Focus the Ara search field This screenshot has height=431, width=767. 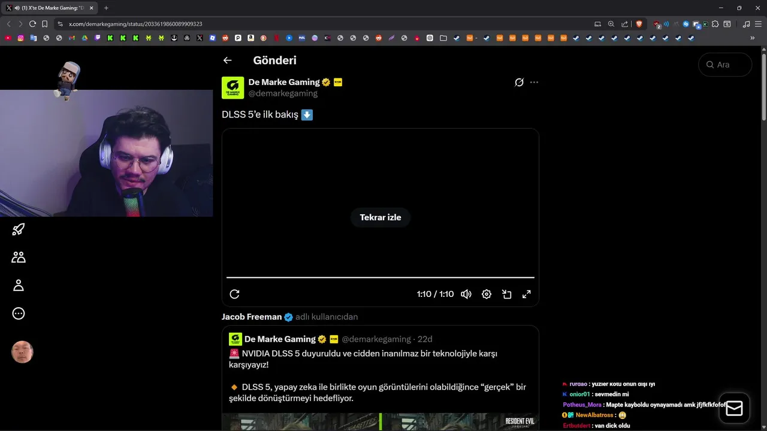tap(725, 65)
